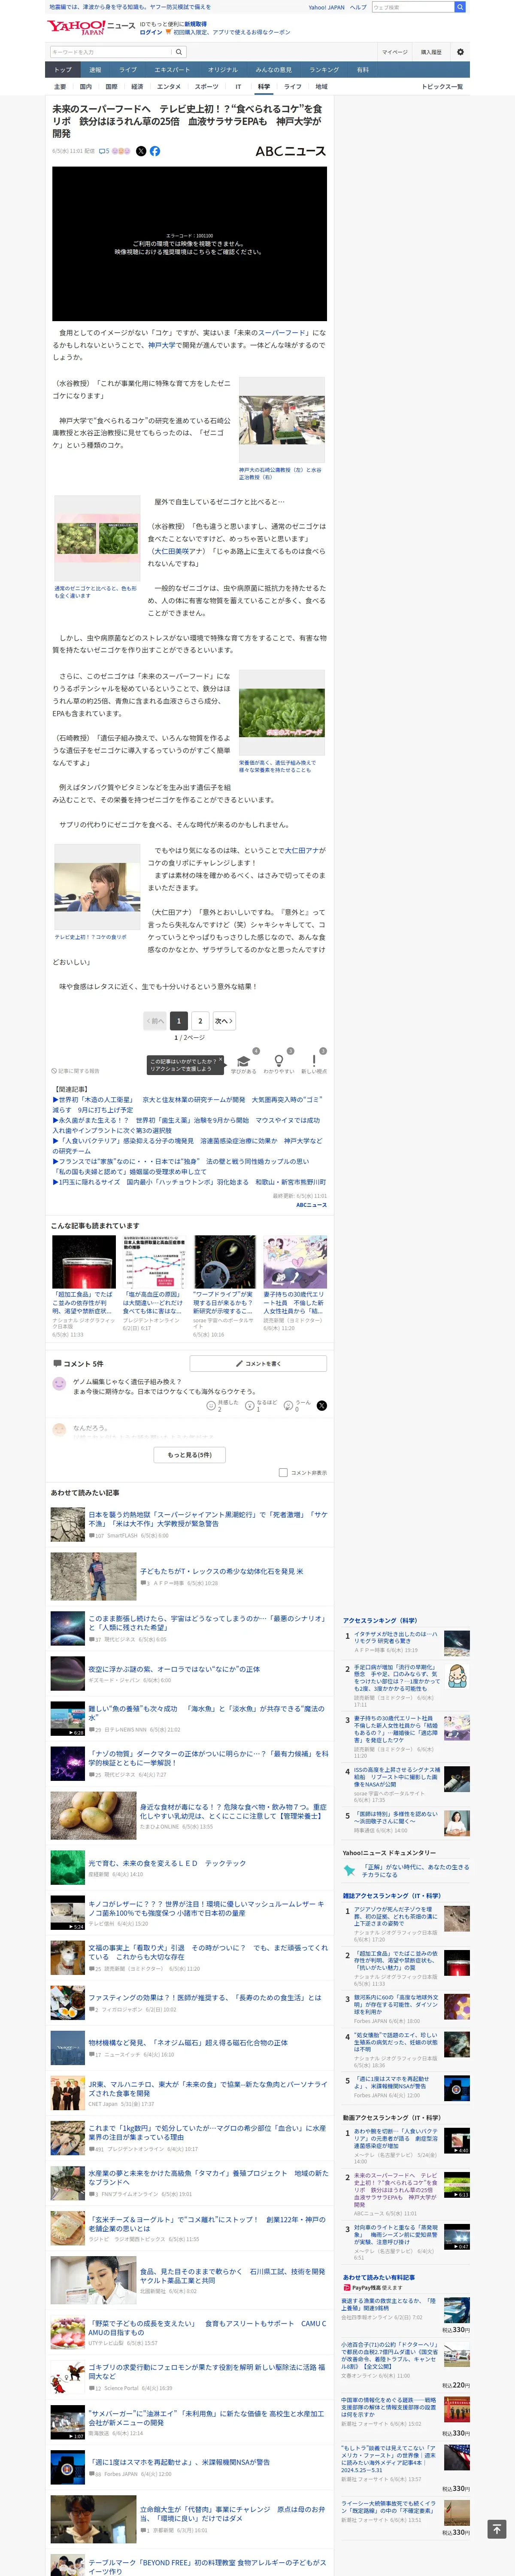
Task: Click うーん reaction on first comment
Action: (289, 1406)
